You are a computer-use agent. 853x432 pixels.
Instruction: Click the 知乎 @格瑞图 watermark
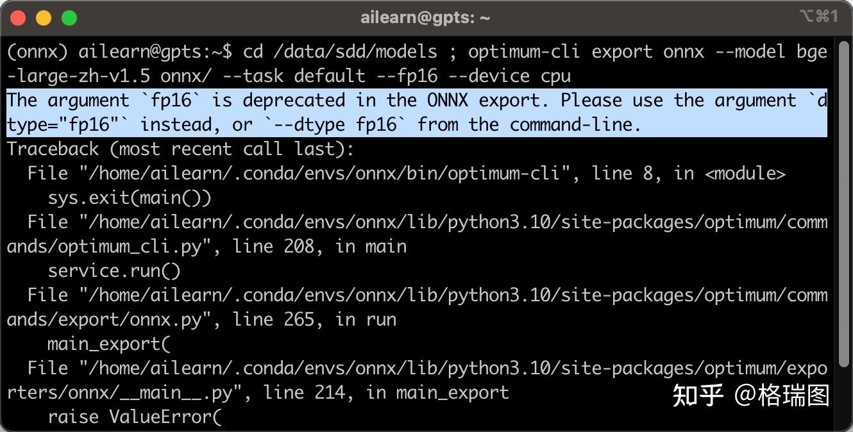tap(750, 395)
